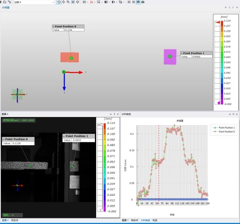Expand the arrow next to the dotted selection icon
The image size is (240, 224).
[x=102, y=2]
